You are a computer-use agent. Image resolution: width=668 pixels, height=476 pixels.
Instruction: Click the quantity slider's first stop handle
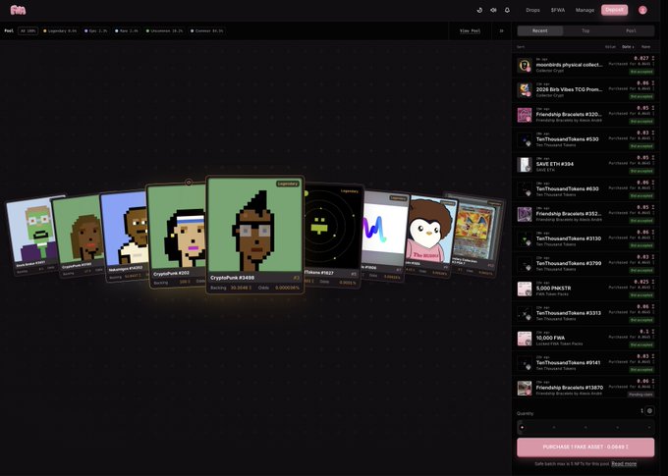coord(523,427)
